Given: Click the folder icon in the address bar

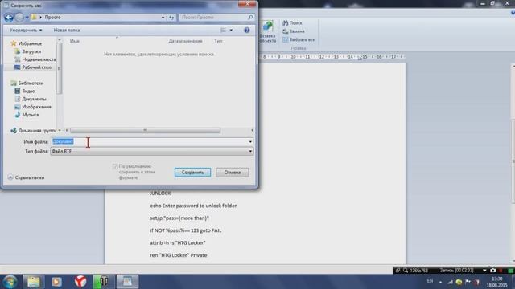Looking at the screenshot, I should click(x=34, y=17).
